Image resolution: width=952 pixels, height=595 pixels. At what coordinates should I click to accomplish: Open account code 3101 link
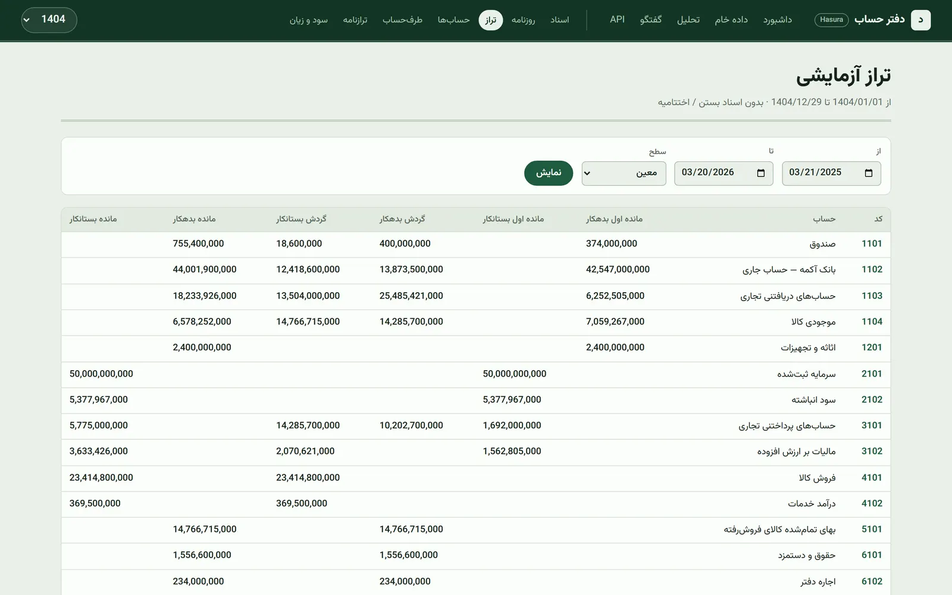pos(872,425)
